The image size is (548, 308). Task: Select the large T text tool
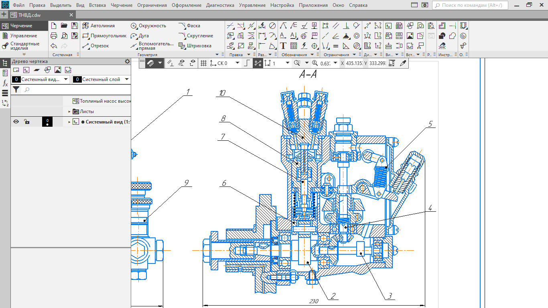[x=283, y=46]
